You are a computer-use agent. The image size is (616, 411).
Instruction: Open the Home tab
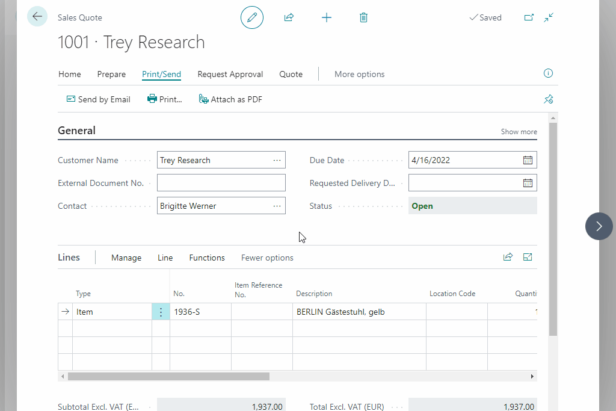coord(70,74)
